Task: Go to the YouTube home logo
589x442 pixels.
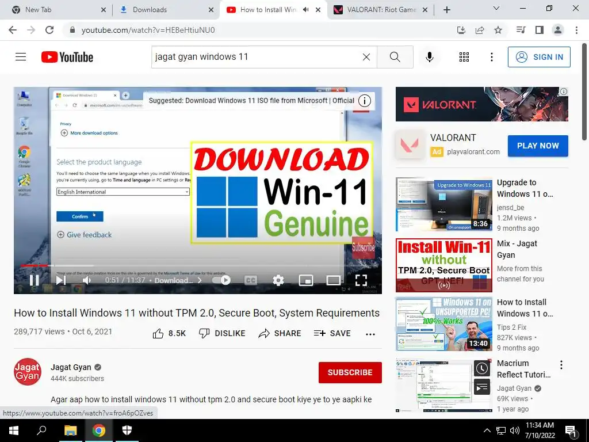Action: (x=67, y=57)
